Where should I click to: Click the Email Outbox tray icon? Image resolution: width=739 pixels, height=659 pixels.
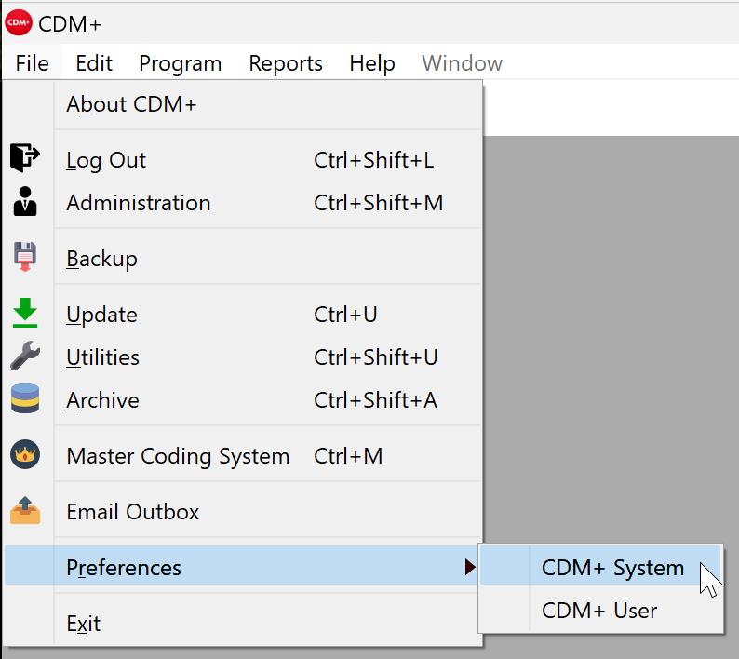(25, 511)
